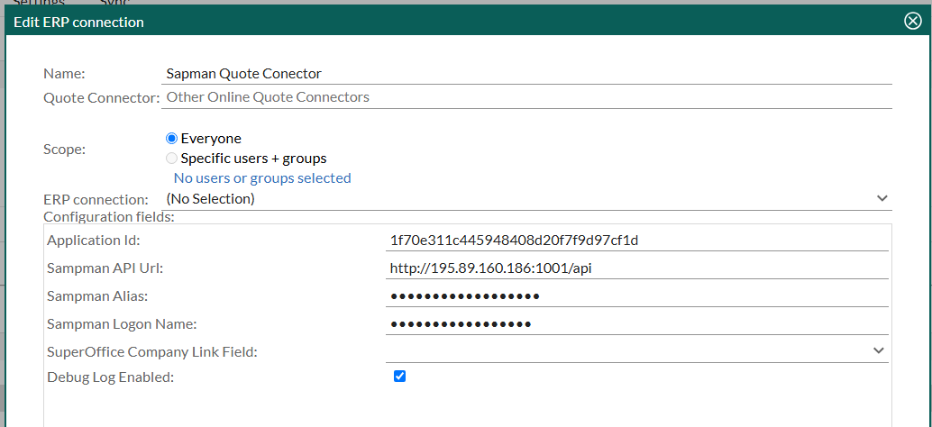
Task: Expand SuperOffice Company Link Field dropdown
Action: (636, 351)
